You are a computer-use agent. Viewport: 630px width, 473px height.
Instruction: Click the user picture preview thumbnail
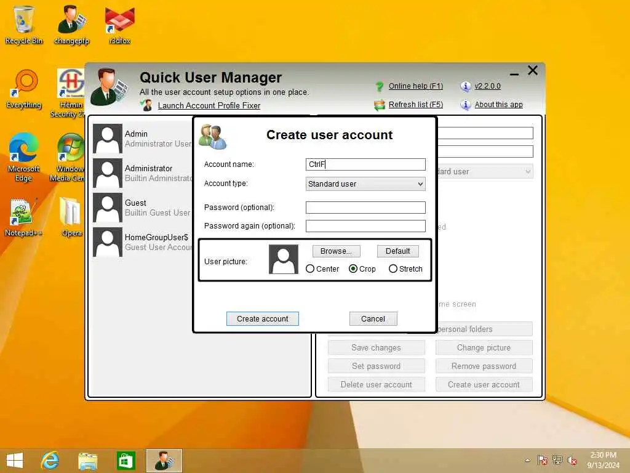tap(284, 259)
